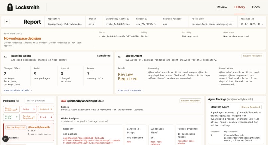The width and height of the screenshot is (268, 145).
Task: Toggle the Review Required package filter chip
Action: click(29, 117)
